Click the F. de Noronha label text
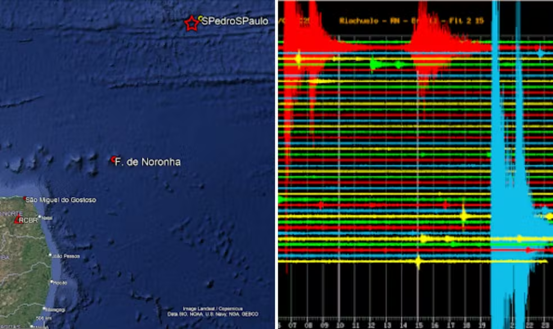Screen dimensions: 553x329 [148, 162]
